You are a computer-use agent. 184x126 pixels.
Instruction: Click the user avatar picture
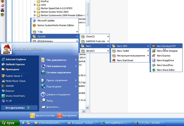click(6, 49)
